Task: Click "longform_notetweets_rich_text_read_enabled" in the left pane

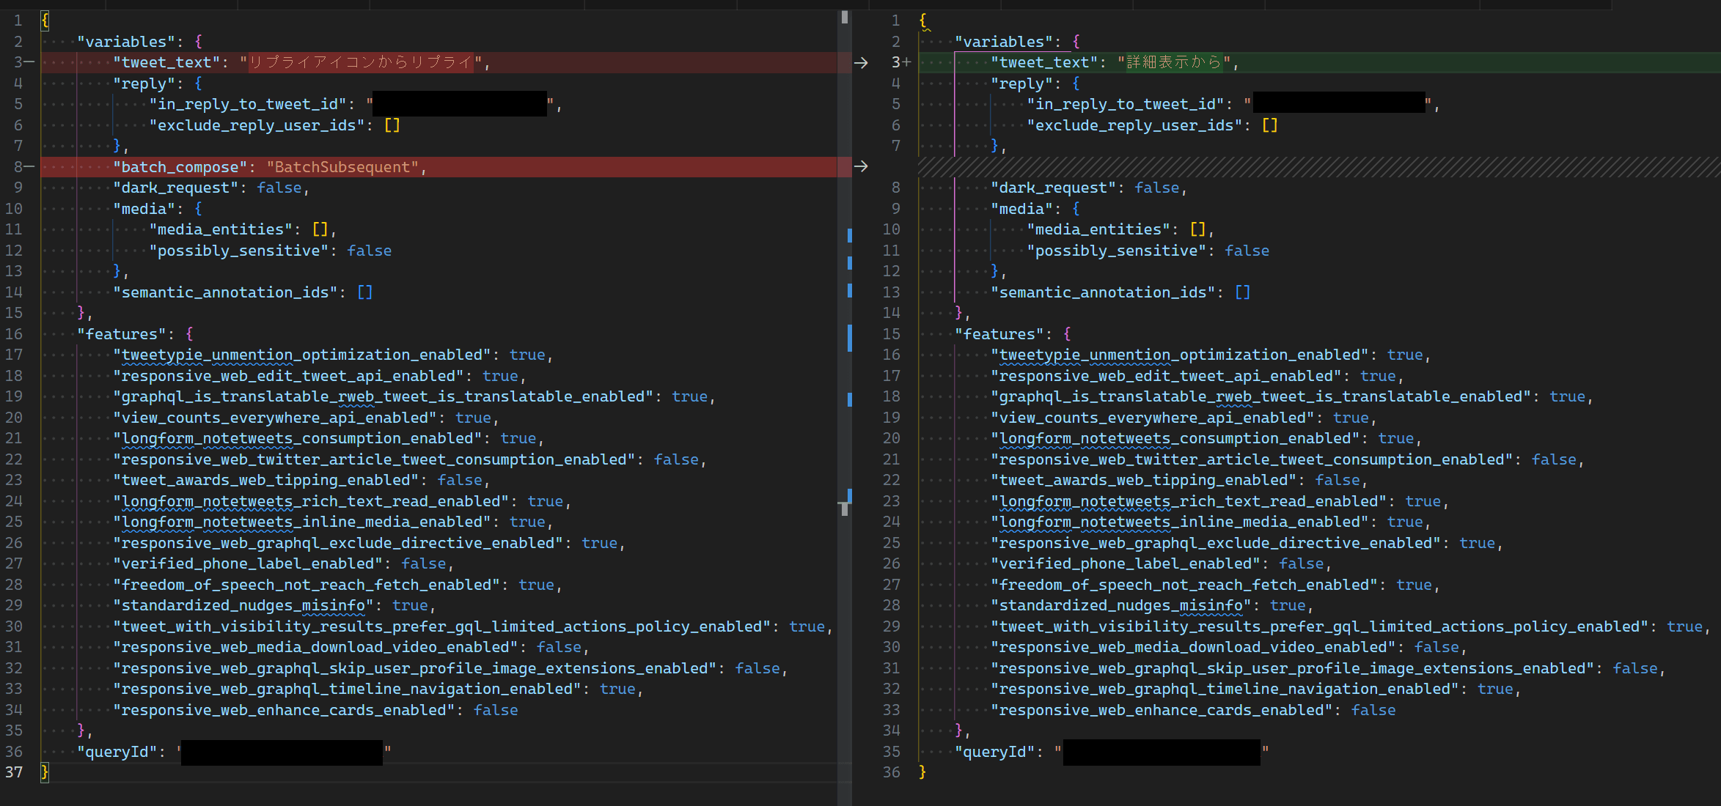Action: (311, 501)
